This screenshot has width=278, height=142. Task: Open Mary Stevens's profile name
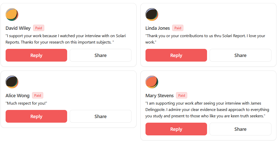pyautogui.click(x=159, y=96)
